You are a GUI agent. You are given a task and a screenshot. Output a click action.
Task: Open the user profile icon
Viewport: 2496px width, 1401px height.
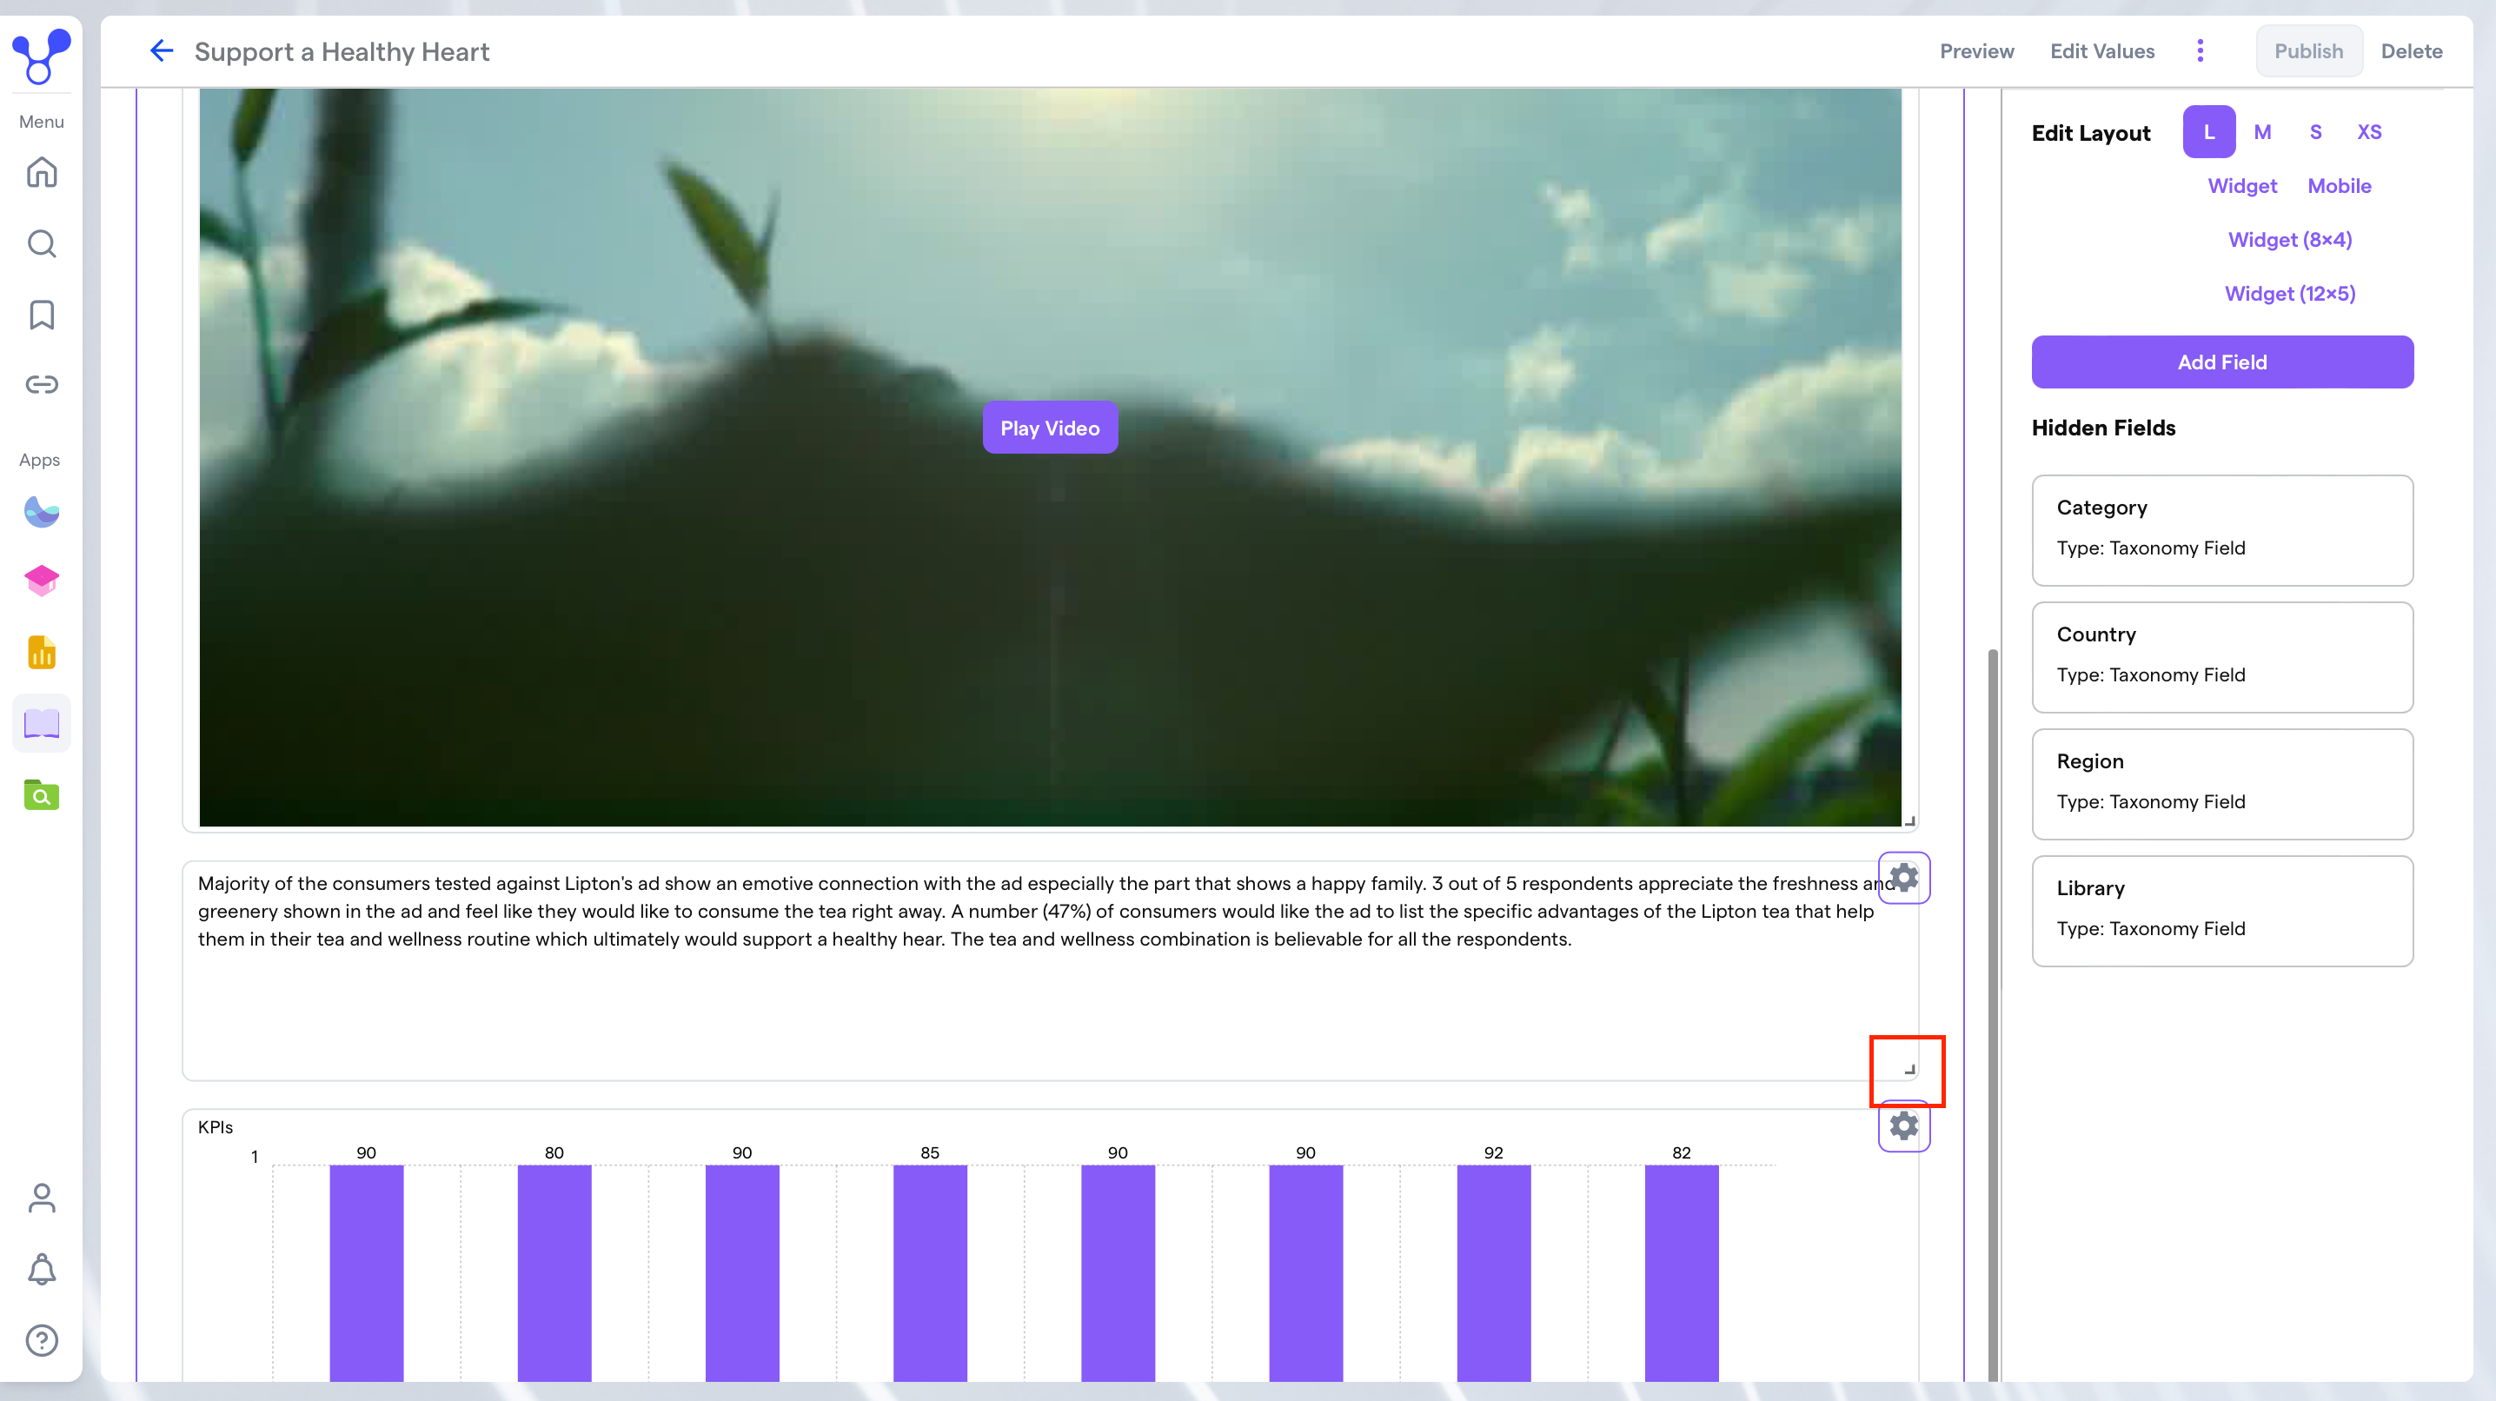pos(42,1198)
